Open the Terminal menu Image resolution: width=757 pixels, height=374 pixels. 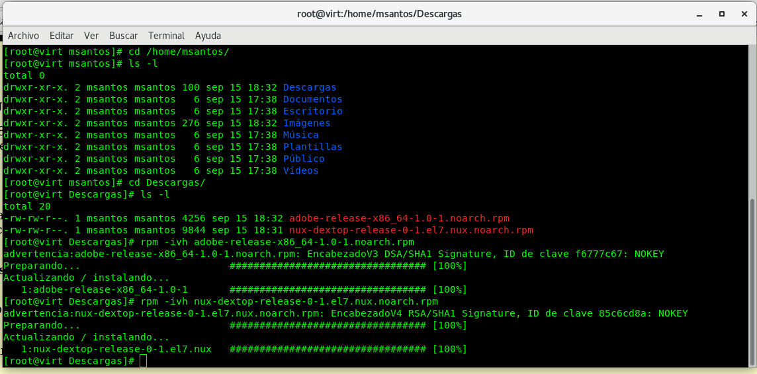(166, 36)
